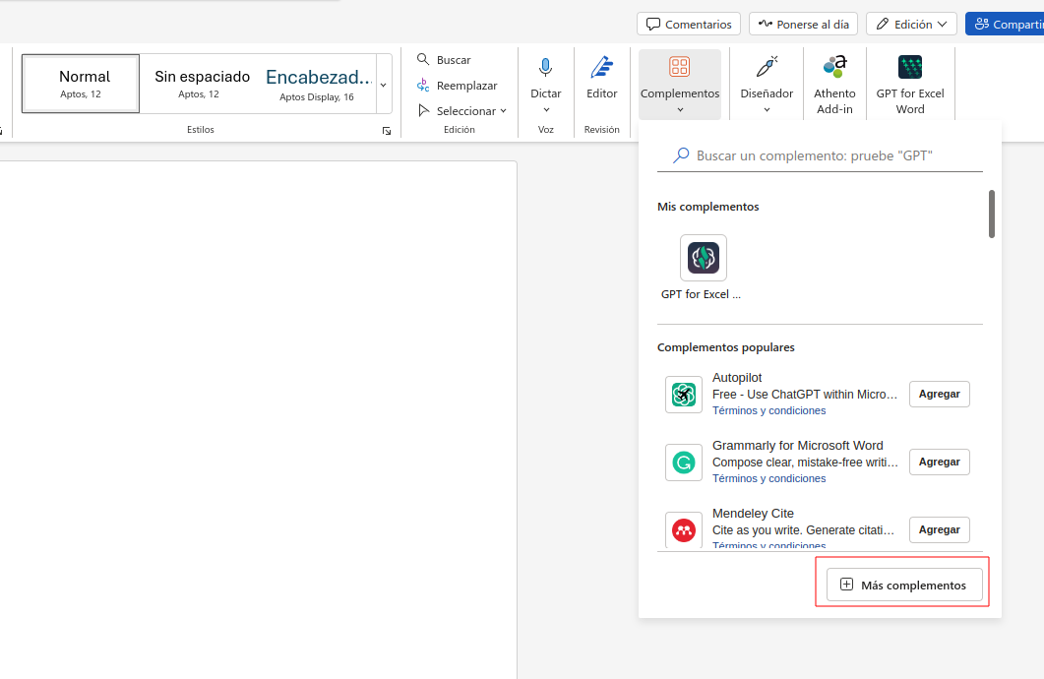
Task: Open the Diseñador tool
Action: pyautogui.click(x=767, y=68)
